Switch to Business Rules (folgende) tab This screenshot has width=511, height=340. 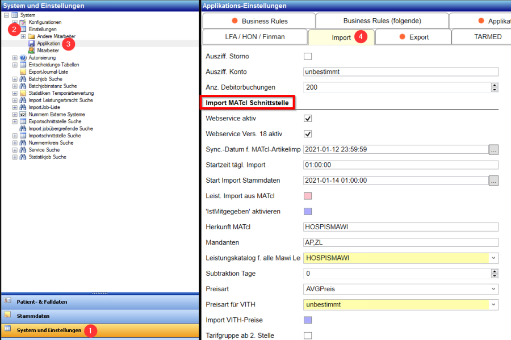click(x=382, y=21)
